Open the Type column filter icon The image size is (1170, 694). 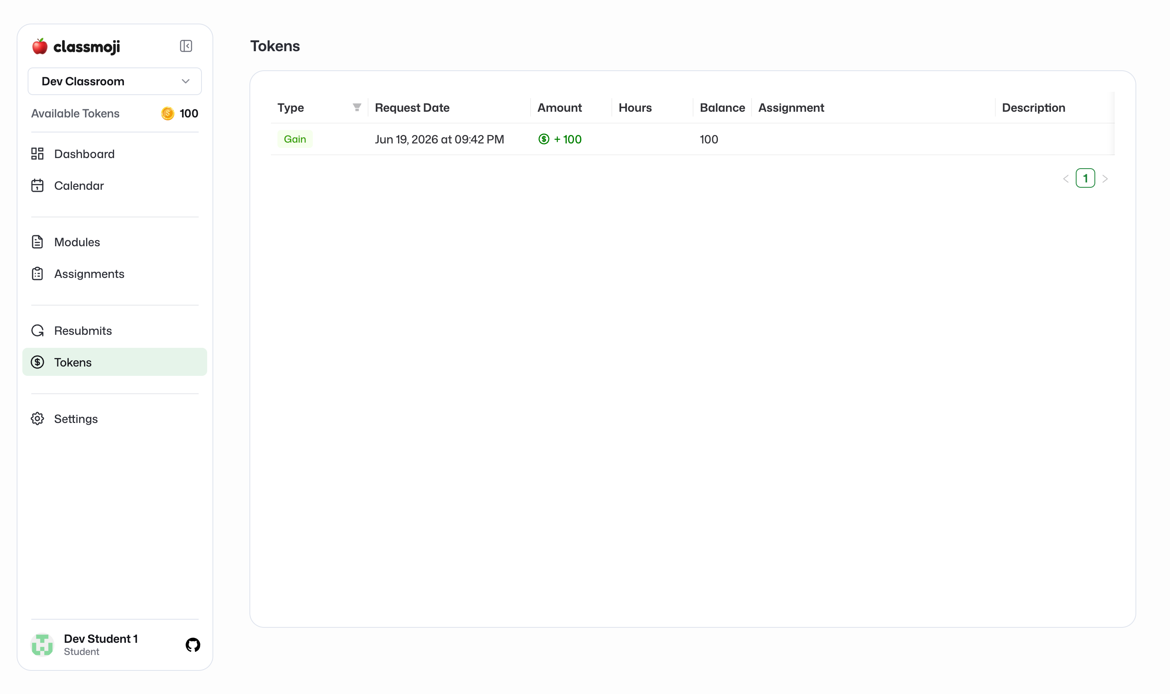(x=357, y=108)
